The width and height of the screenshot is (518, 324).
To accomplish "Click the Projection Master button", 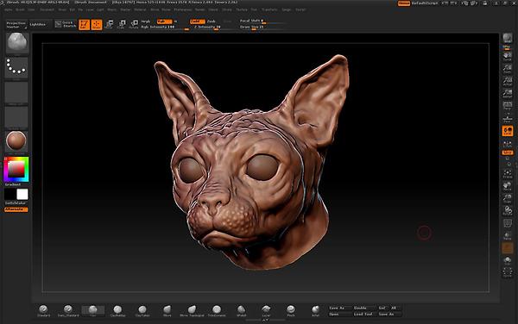I will 16,24.
